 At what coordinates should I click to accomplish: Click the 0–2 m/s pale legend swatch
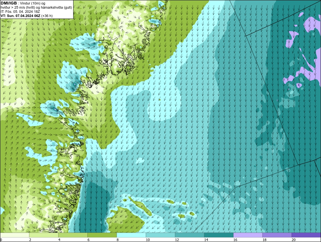click(x=15, y=235)
